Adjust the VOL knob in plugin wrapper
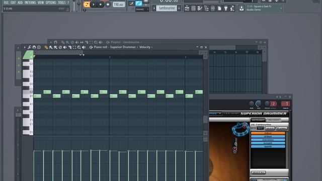The width and height of the screenshot is (322, 181). click(259, 104)
